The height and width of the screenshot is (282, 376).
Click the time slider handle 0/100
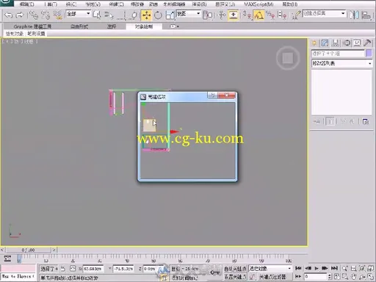tap(29, 250)
